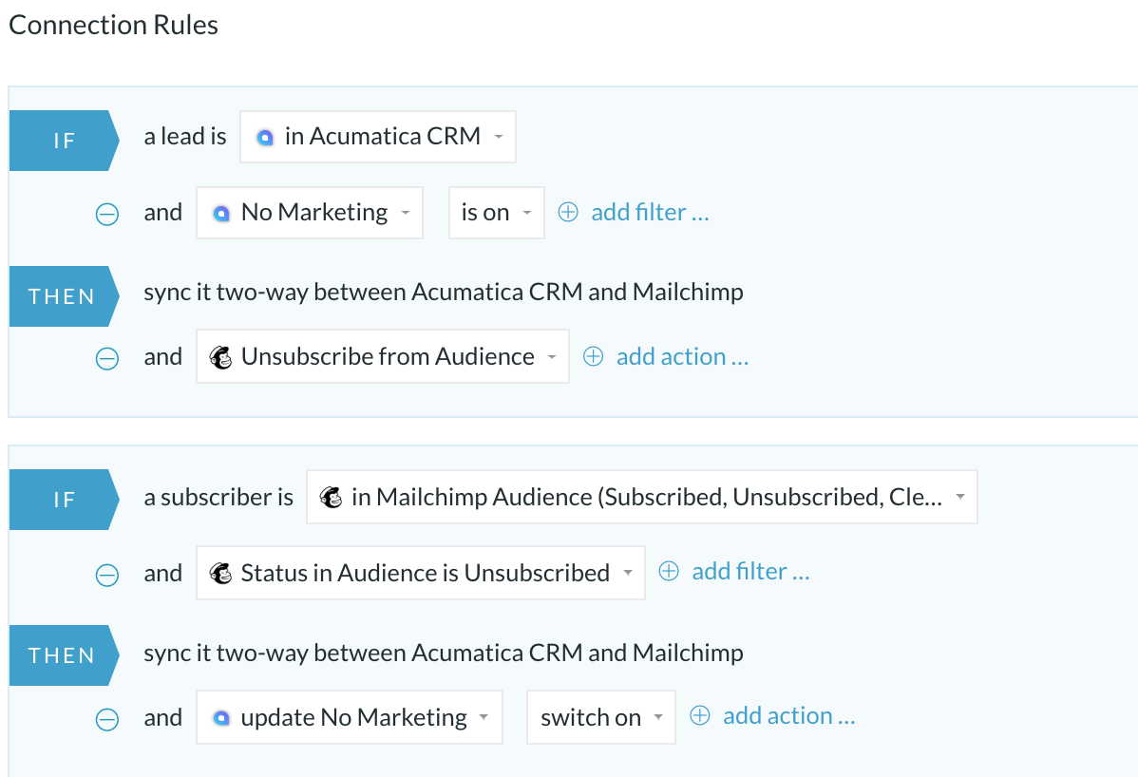Click Mailchimp logo in Status in Audience
The height and width of the screenshot is (777, 1138).
pyautogui.click(x=220, y=573)
